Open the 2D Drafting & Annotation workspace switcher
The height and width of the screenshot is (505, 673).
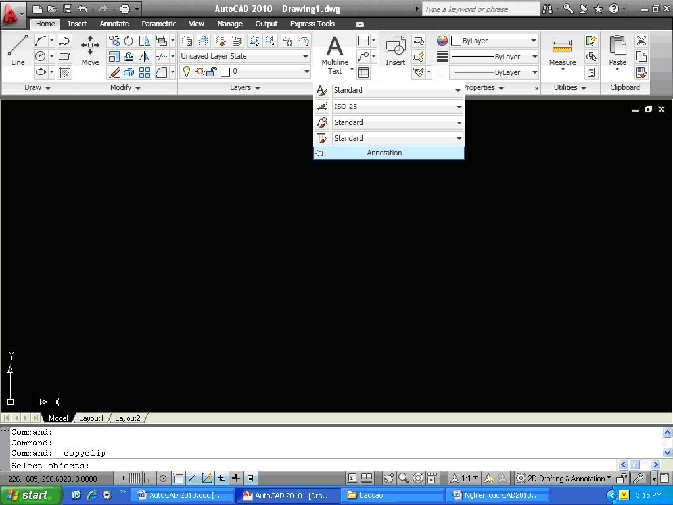pyautogui.click(x=564, y=478)
